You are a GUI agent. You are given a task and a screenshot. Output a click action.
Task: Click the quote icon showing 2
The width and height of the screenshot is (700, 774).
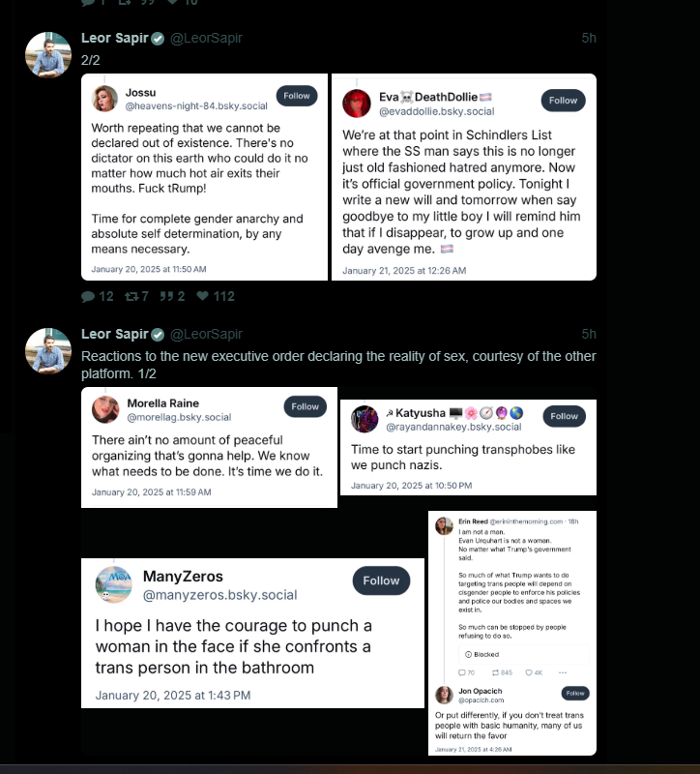coord(166,296)
